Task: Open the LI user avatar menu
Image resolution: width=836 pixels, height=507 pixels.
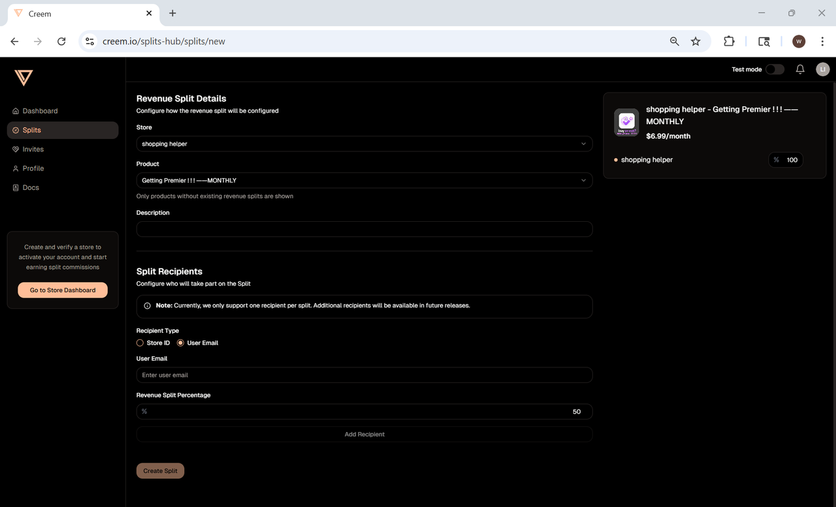Action: coord(823,69)
